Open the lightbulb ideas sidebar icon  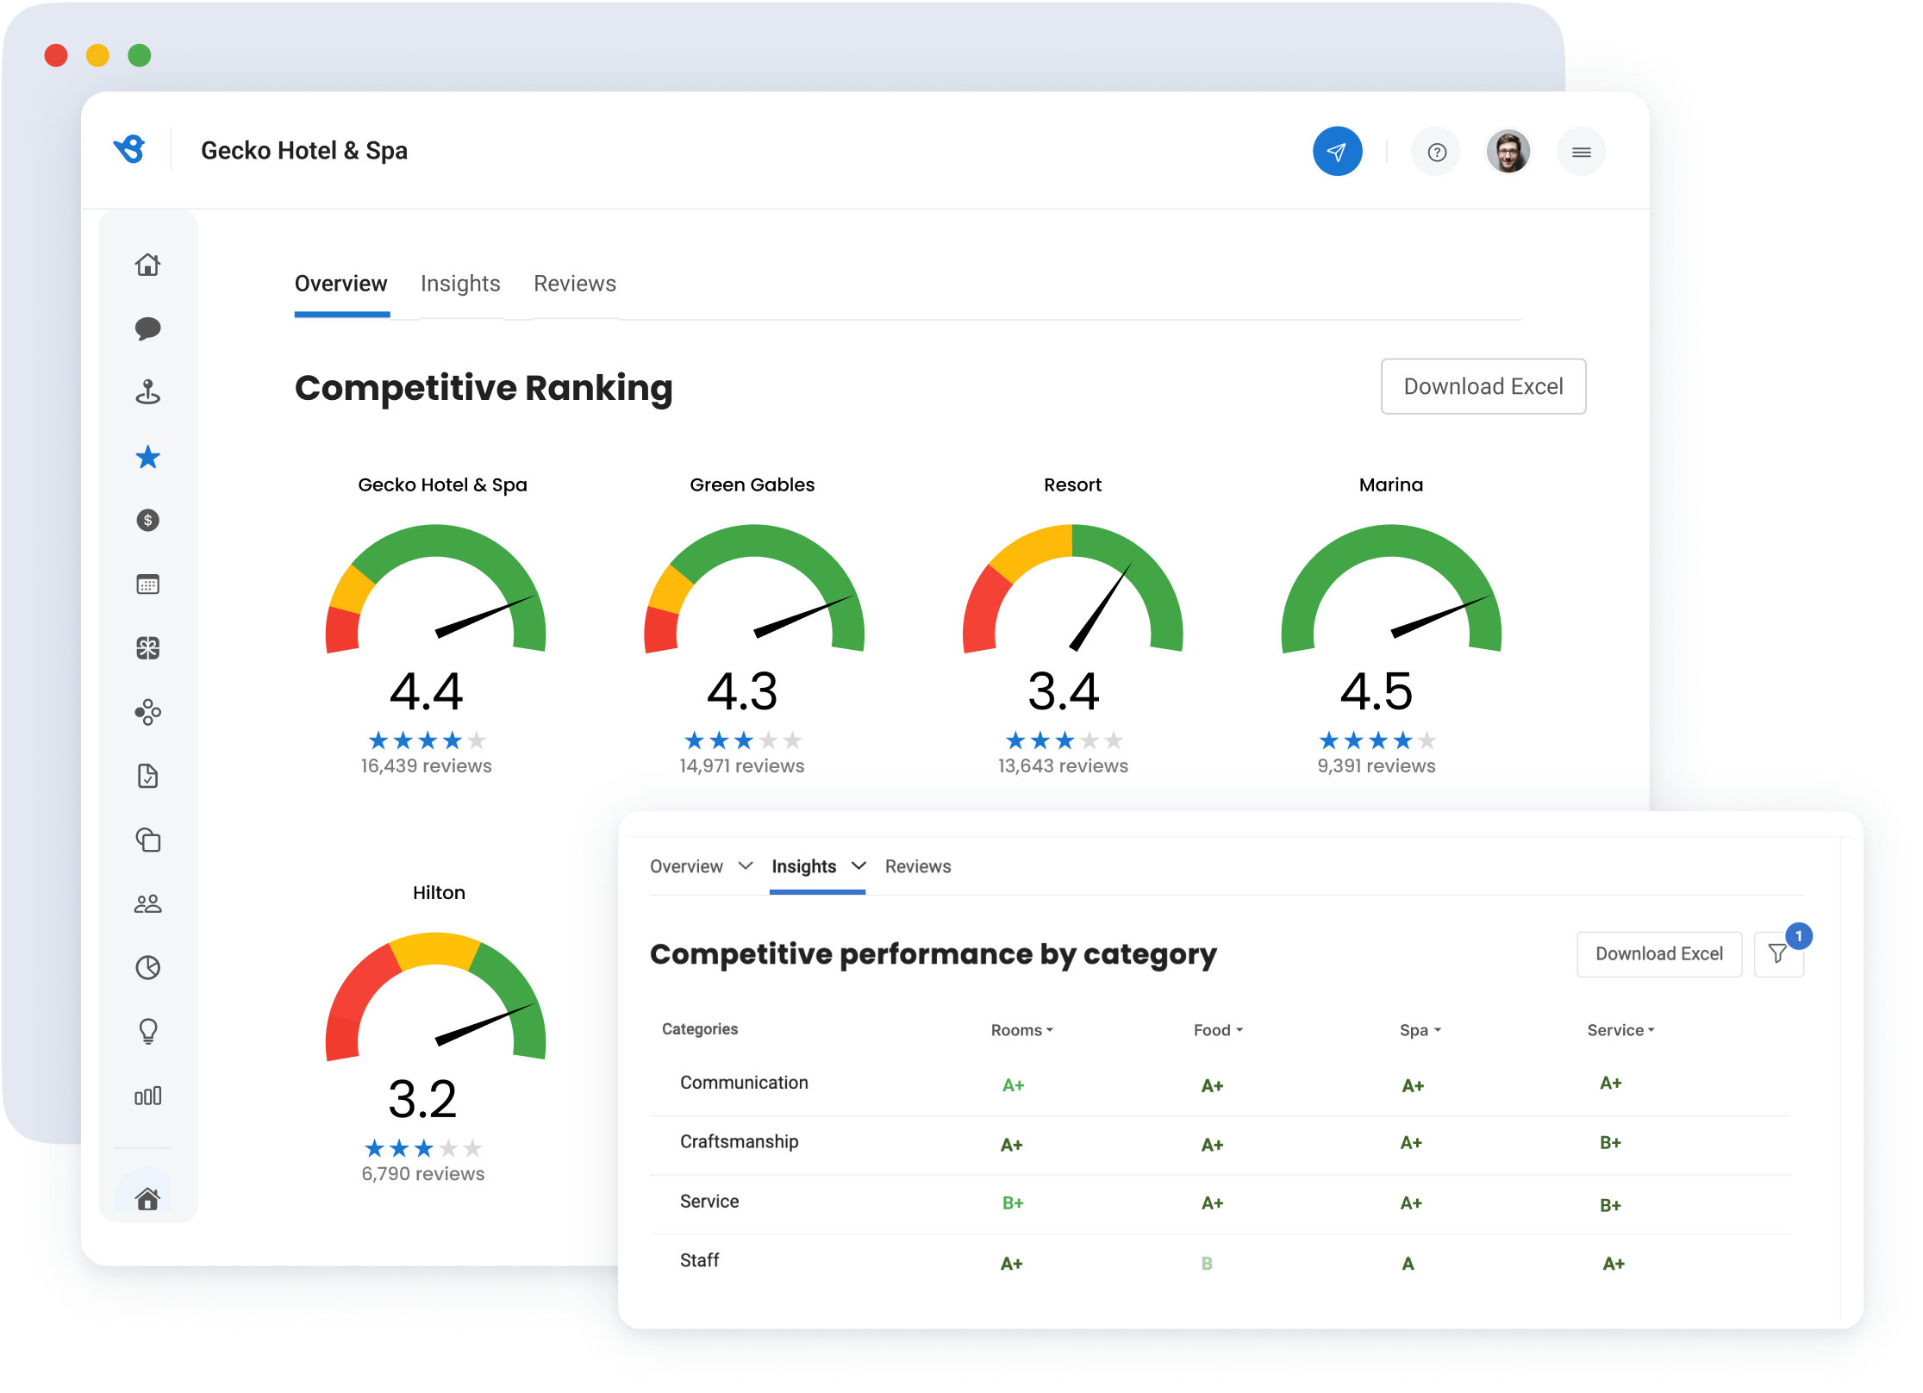click(x=147, y=1031)
